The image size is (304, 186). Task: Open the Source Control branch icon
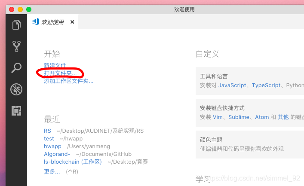point(16,46)
